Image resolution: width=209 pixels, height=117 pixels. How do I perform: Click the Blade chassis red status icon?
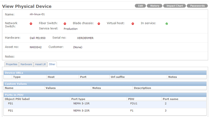coord(99,24)
